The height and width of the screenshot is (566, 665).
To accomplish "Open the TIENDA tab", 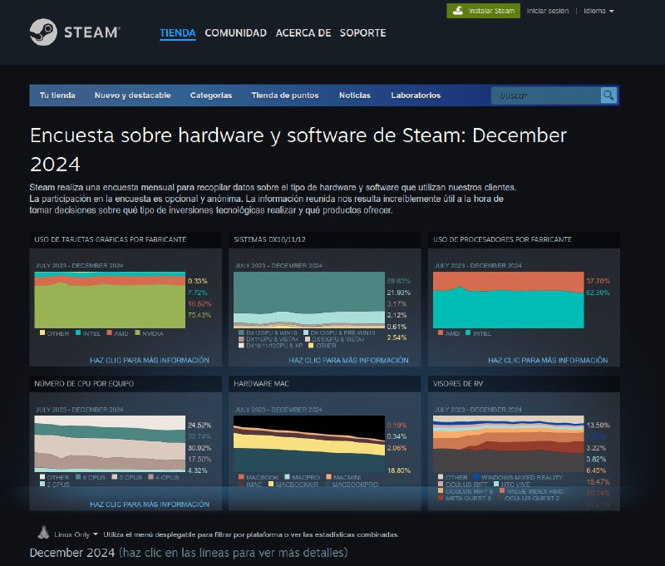I will click(x=178, y=32).
